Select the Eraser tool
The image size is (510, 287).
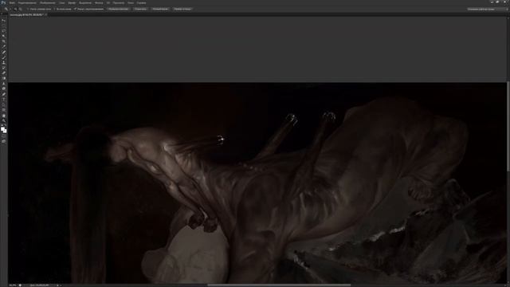[3, 73]
